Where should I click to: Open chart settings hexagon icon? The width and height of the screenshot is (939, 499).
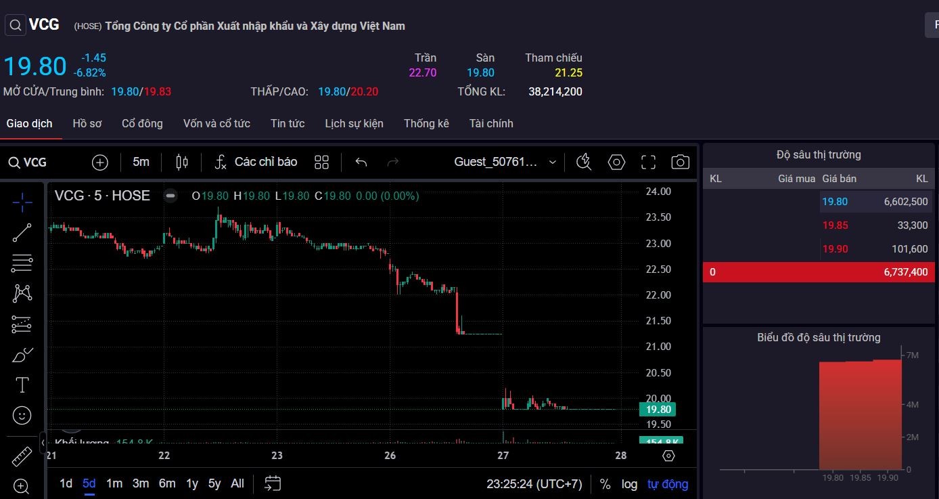pyautogui.click(x=616, y=162)
